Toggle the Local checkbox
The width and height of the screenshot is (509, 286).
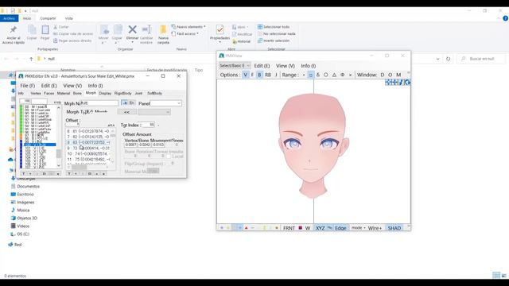click(x=169, y=157)
